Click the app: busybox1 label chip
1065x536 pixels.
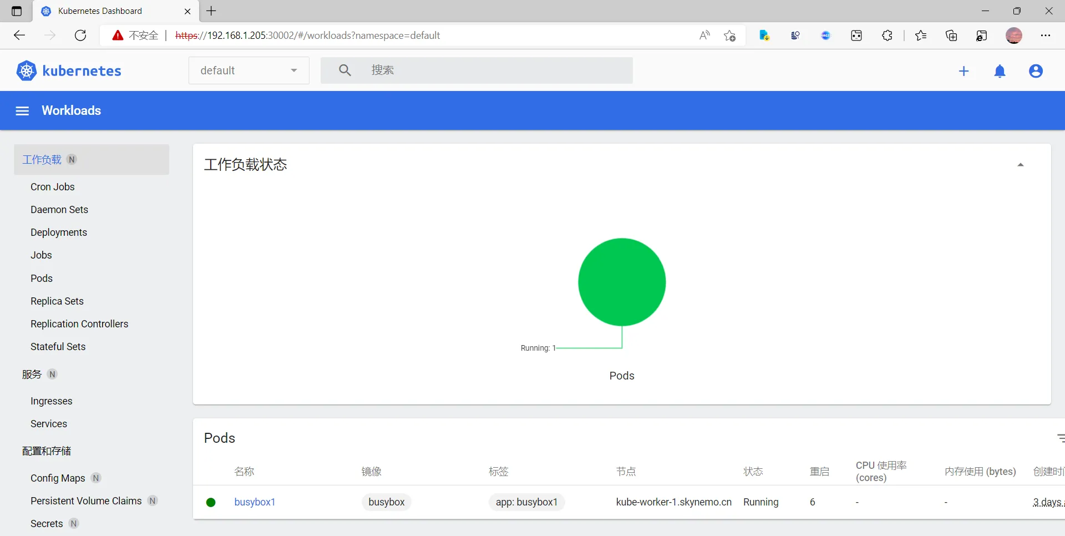coord(526,502)
